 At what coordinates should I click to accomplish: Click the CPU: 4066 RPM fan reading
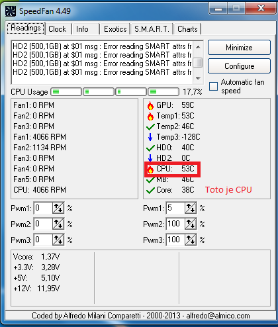click(40, 190)
